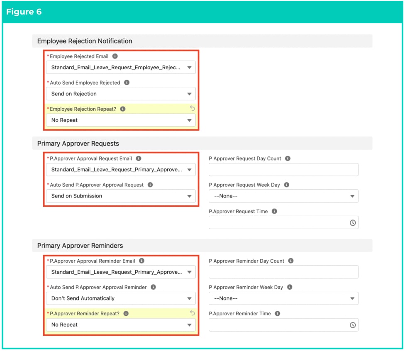Viewport: 405px width, 351px height.
Task: Click info icon beside Auto Send P.Approver Approval Request
Action: click(x=150, y=185)
